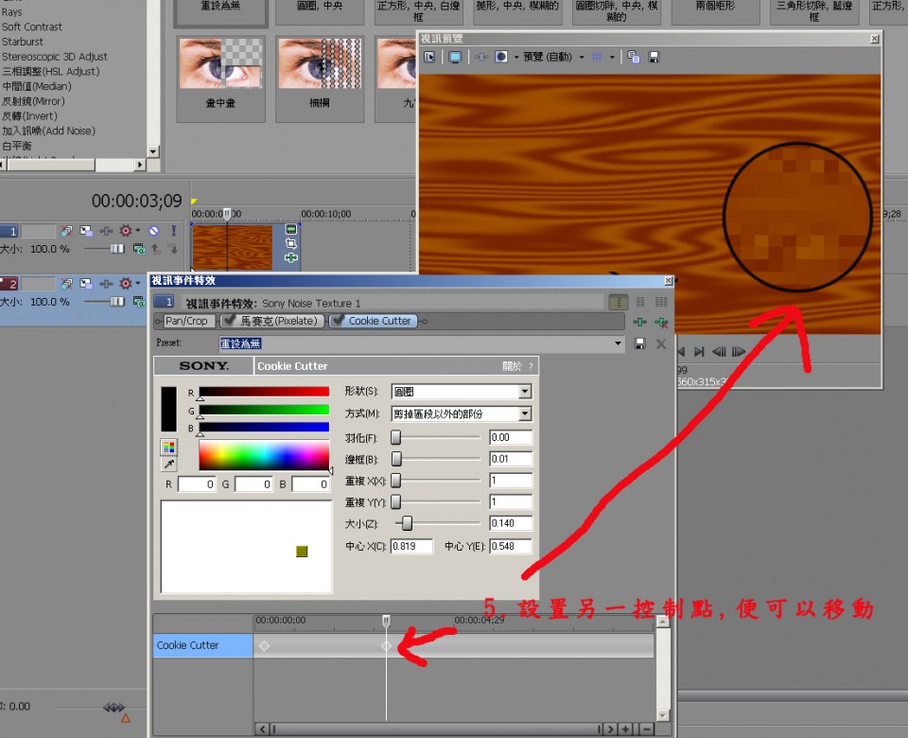Solo video track 1 with exclamation icon
The width and height of the screenshot is (908, 738).
point(173,230)
